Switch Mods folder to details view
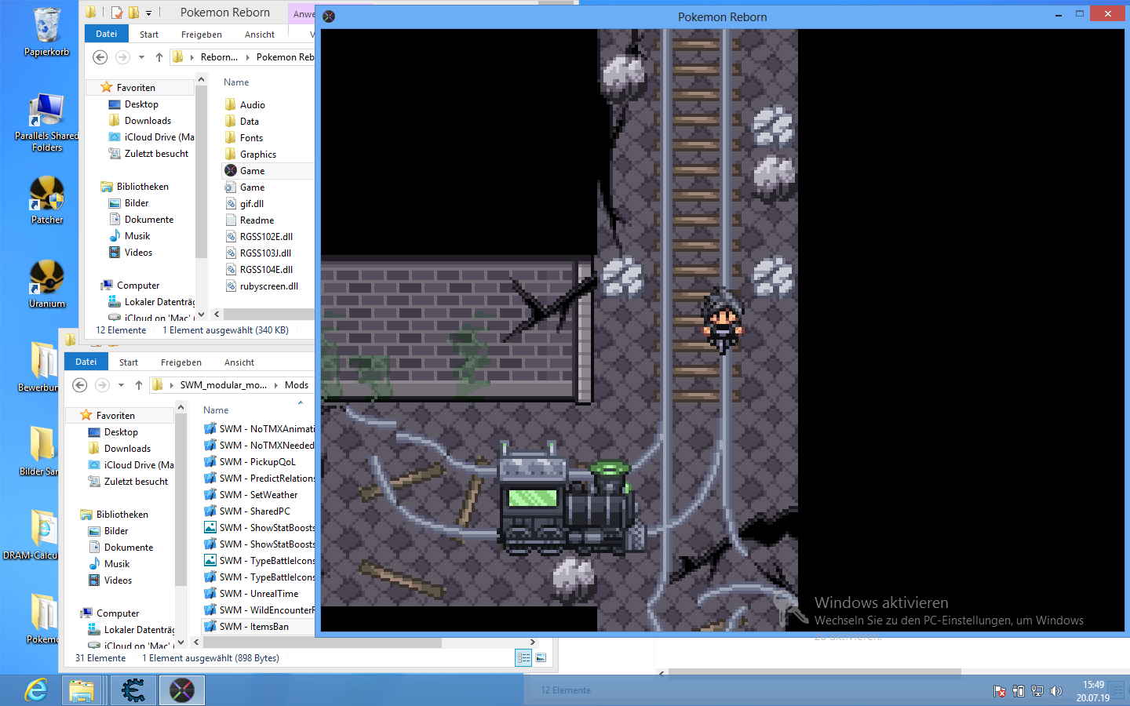The width and height of the screenshot is (1130, 706). [x=523, y=658]
